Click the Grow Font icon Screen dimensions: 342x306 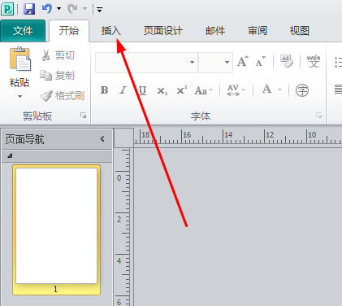pyautogui.click(x=243, y=61)
